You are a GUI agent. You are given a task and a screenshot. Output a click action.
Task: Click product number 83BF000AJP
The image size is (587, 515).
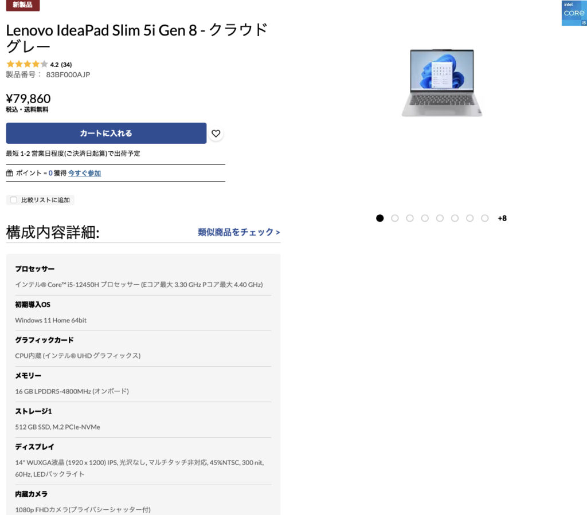[68, 75]
